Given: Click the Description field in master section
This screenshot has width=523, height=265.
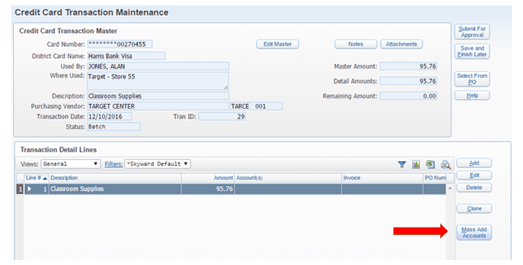Looking at the screenshot, I should tap(158, 96).
